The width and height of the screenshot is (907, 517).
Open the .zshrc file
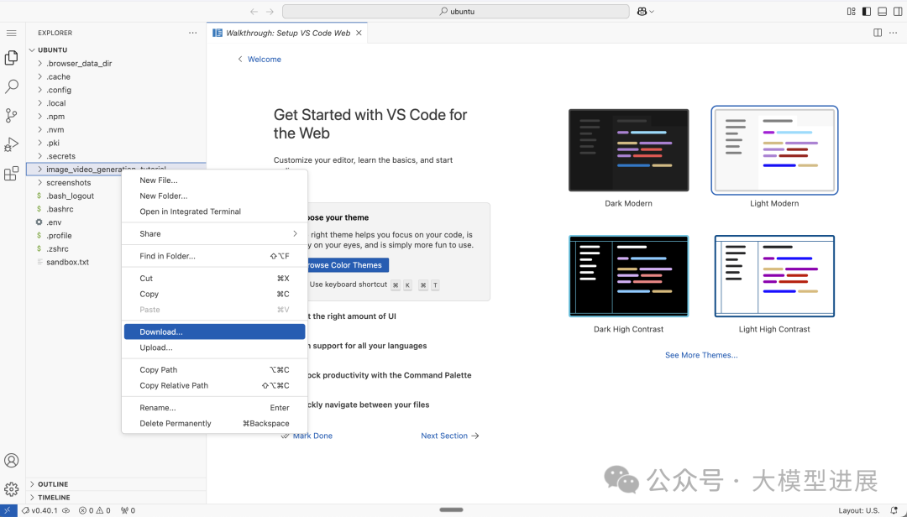coord(57,249)
